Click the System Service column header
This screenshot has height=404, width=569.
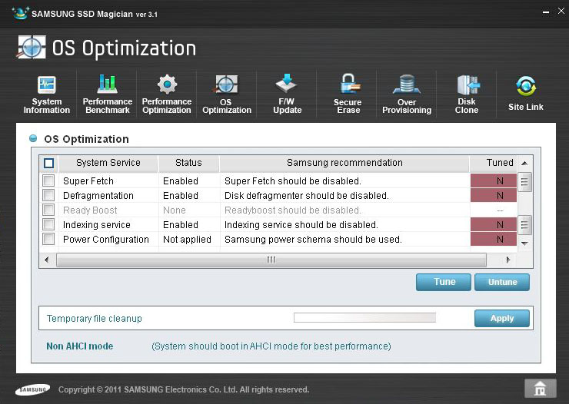(108, 163)
